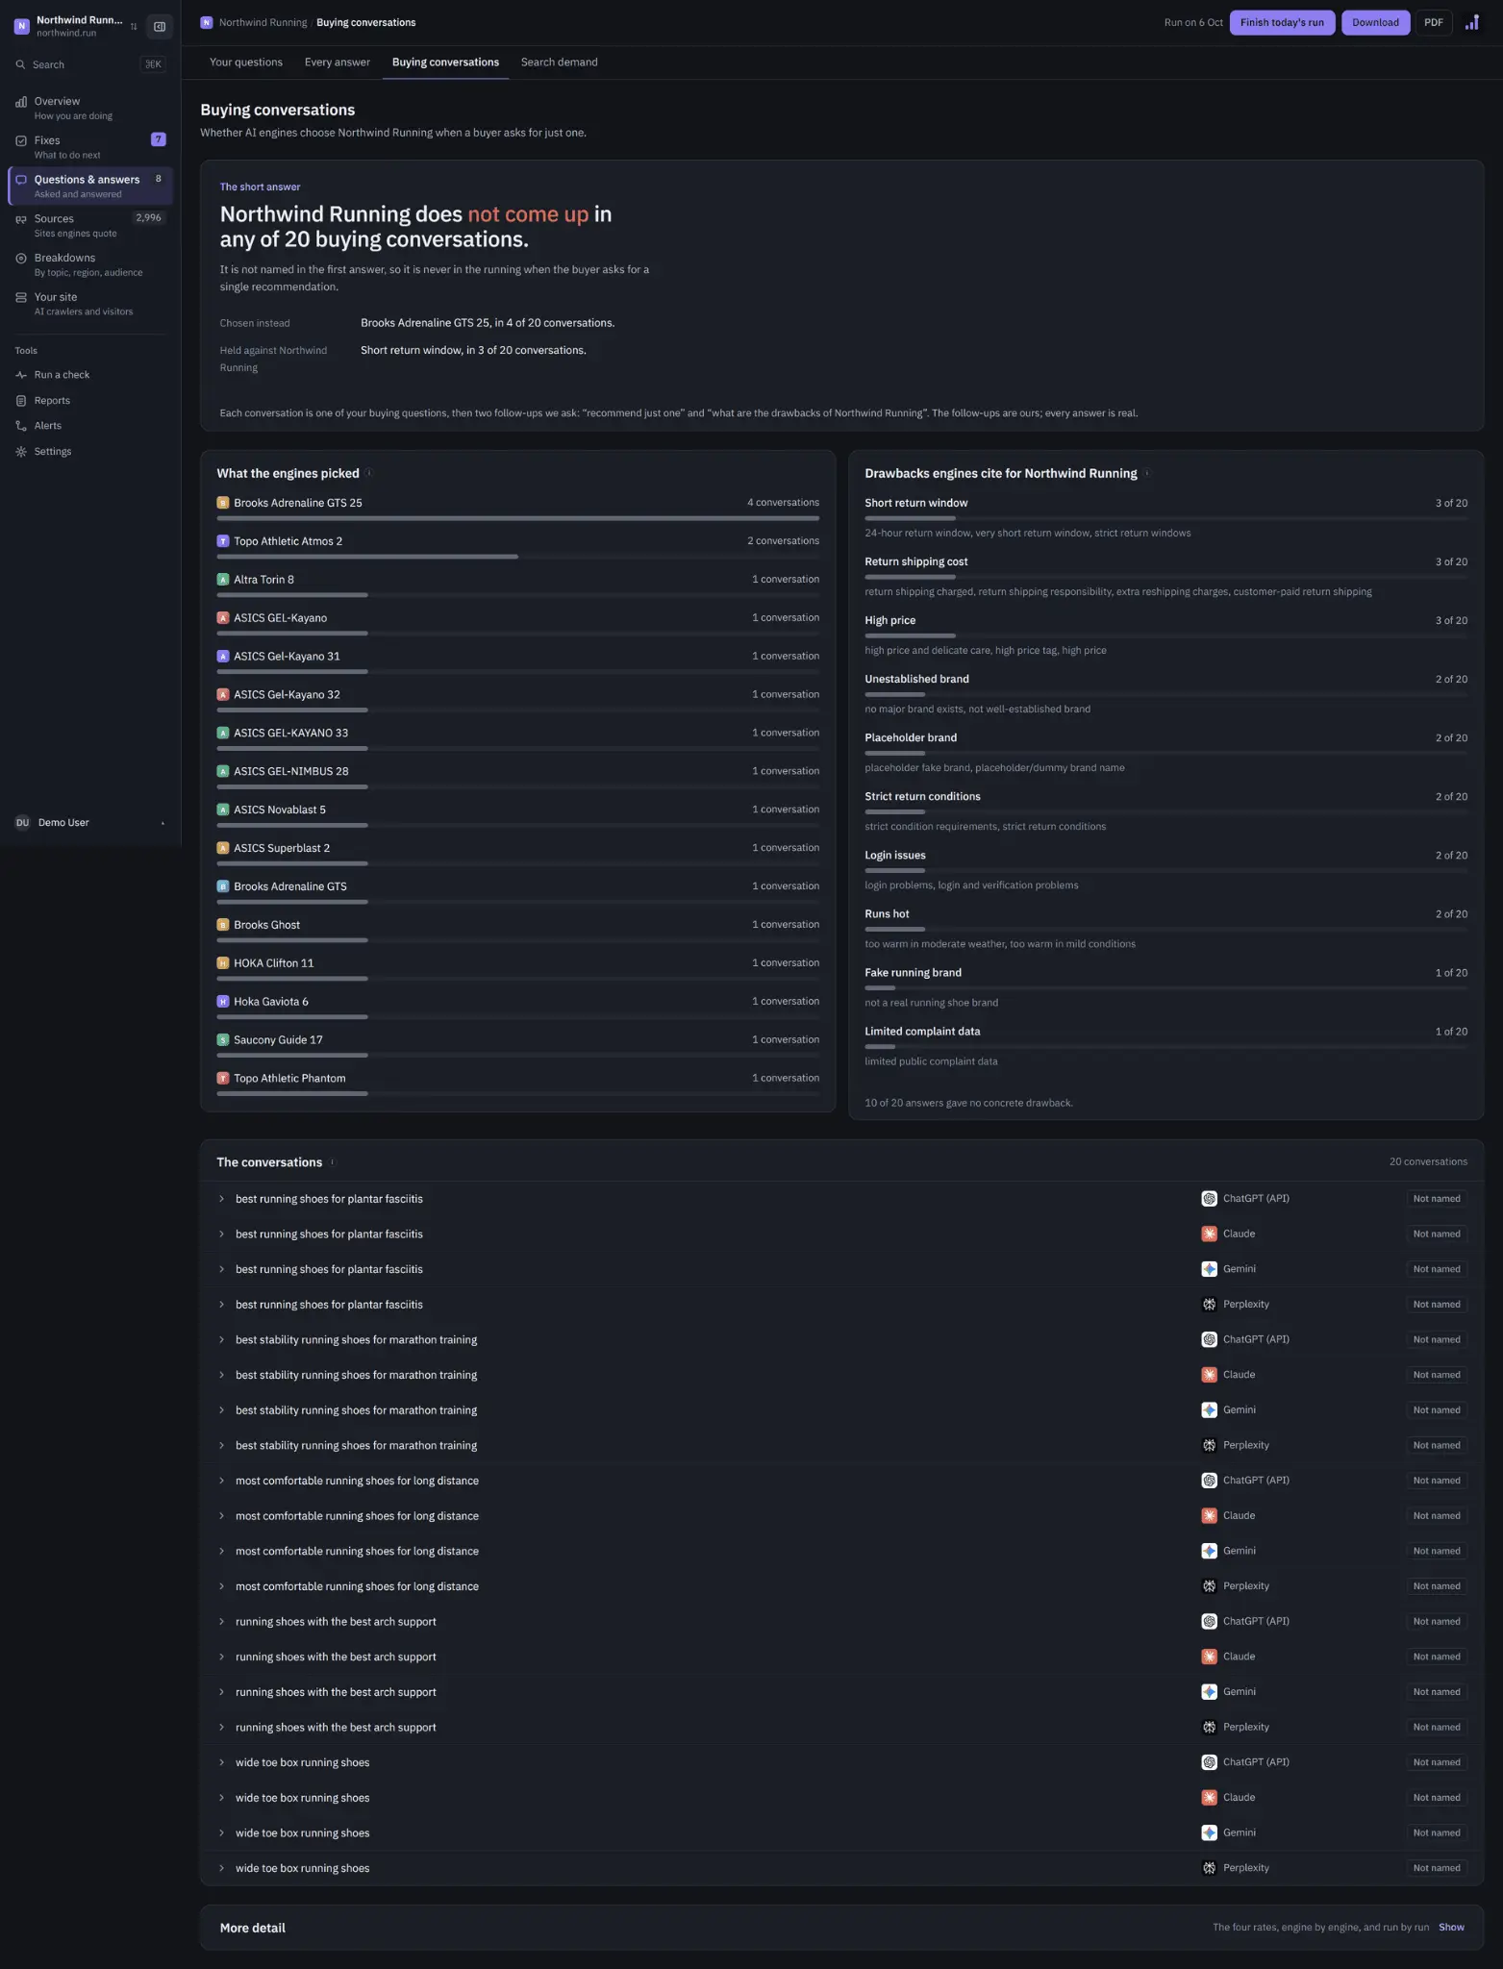Collapse the sidebar with the panel icon
Image resolution: width=1503 pixels, height=1969 pixels.
click(160, 26)
